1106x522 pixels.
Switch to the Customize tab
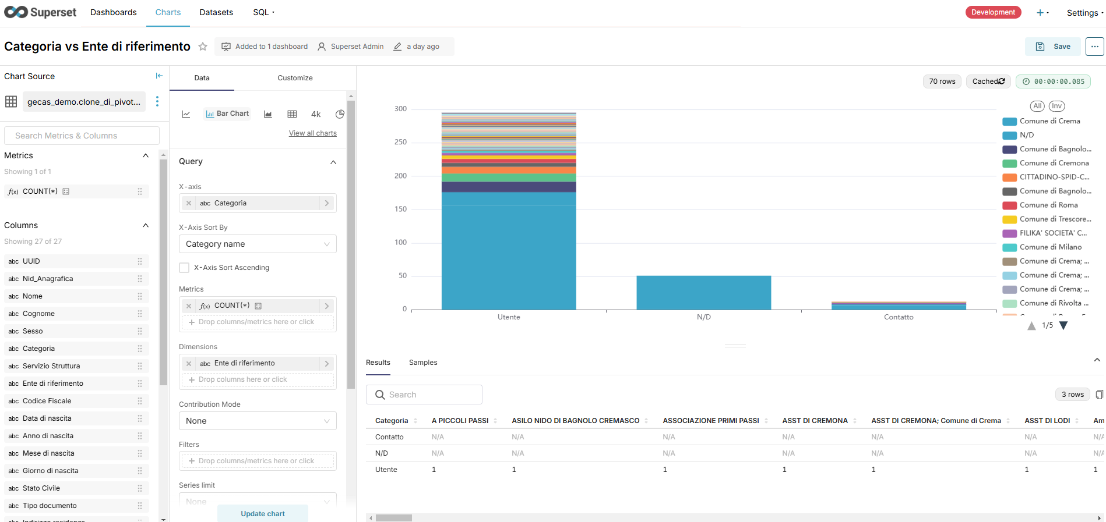pos(295,78)
